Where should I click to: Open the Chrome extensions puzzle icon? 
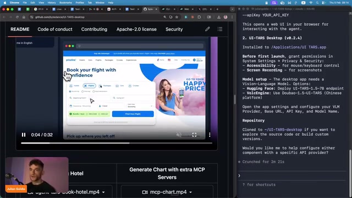(199, 17)
